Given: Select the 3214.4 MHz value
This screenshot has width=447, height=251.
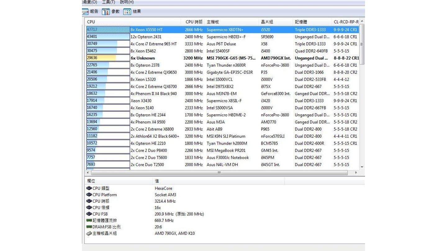Looking at the screenshot, I should pos(165,201).
